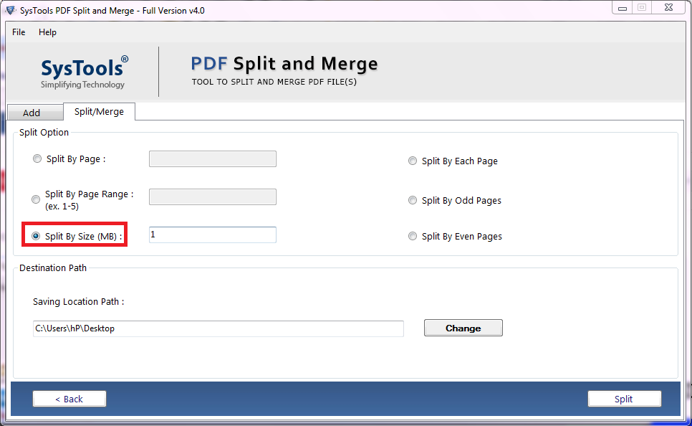Minimize the application window
Image resolution: width=692 pixels, height=426 pixels.
click(621, 7)
